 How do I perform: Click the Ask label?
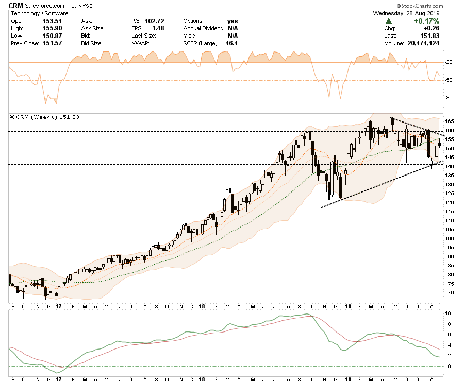[87, 21]
